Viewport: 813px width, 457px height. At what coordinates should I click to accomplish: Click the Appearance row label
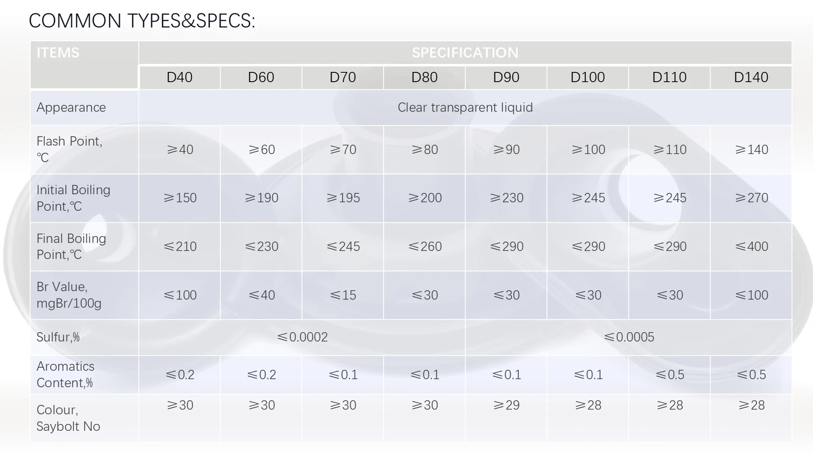[x=71, y=107]
